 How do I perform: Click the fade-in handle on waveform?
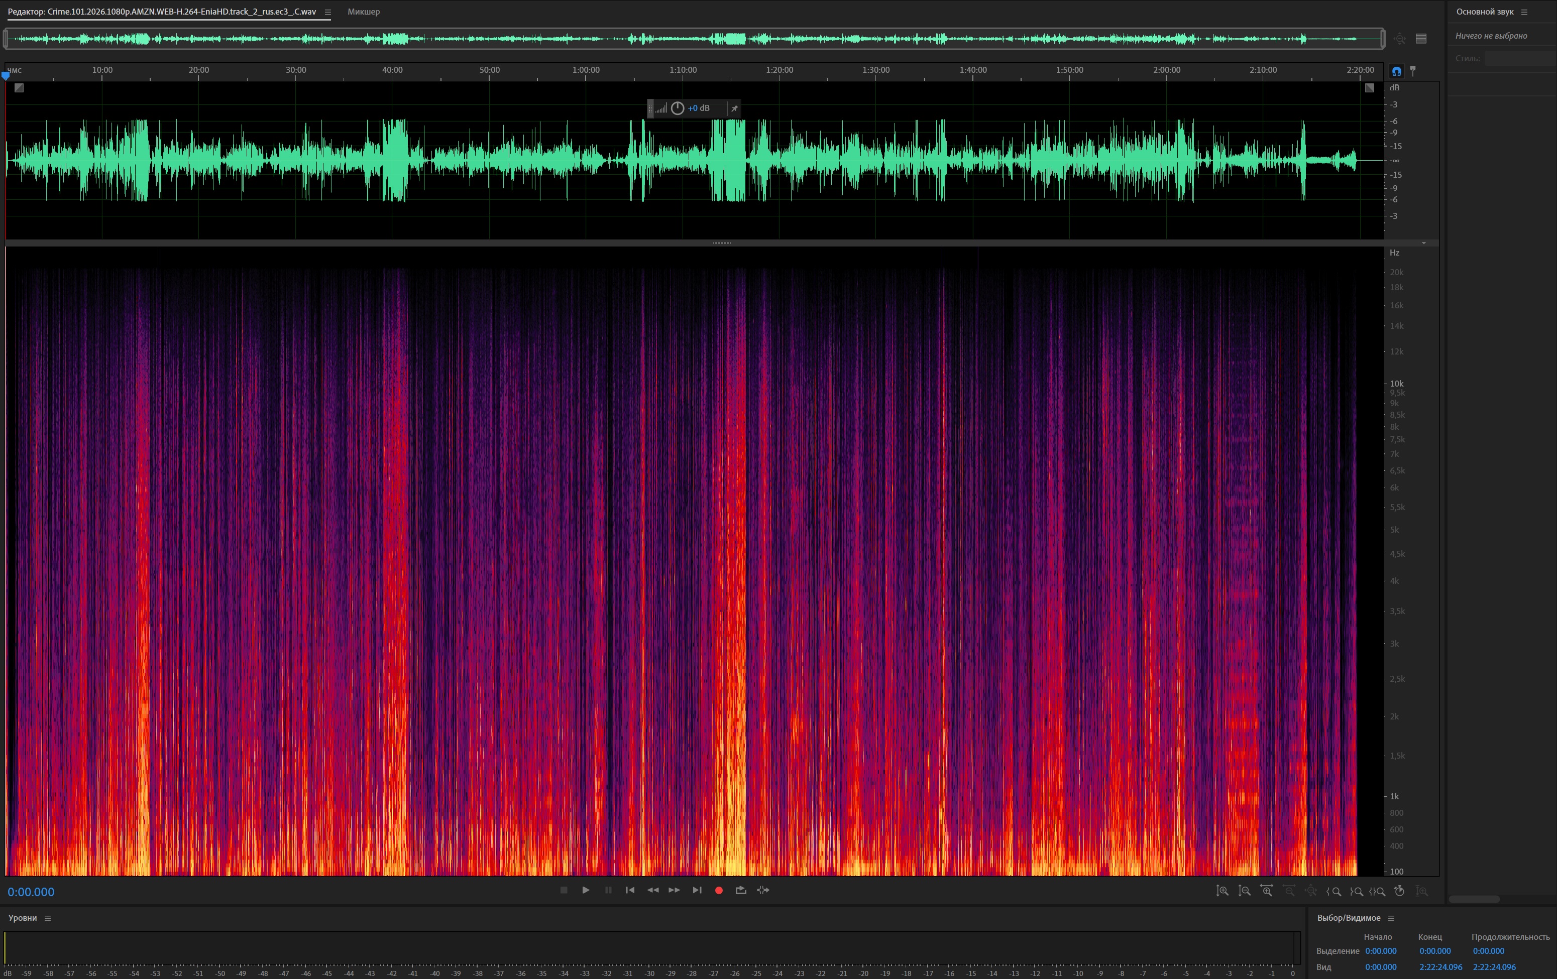(20, 88)
